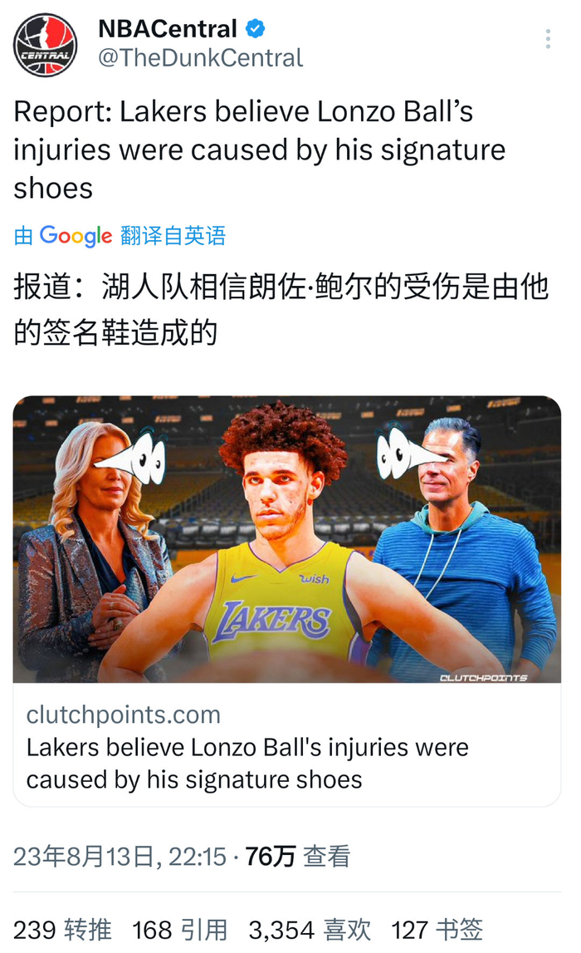Viewport: 581px width, 953px height.
Task: Show the 168 引用 quotes list
Action: 180,930
